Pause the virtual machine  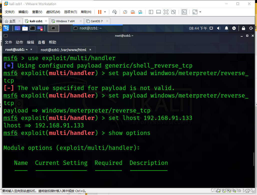(100, 12)
